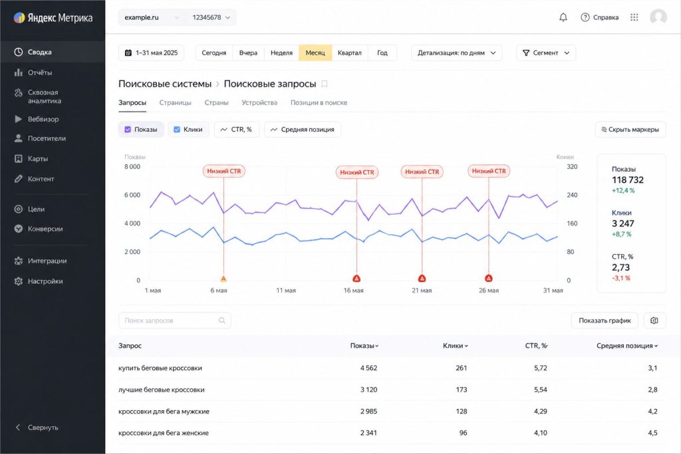Open table column settings icon
The width and height of the screenshot is (681, 454).
654,320
